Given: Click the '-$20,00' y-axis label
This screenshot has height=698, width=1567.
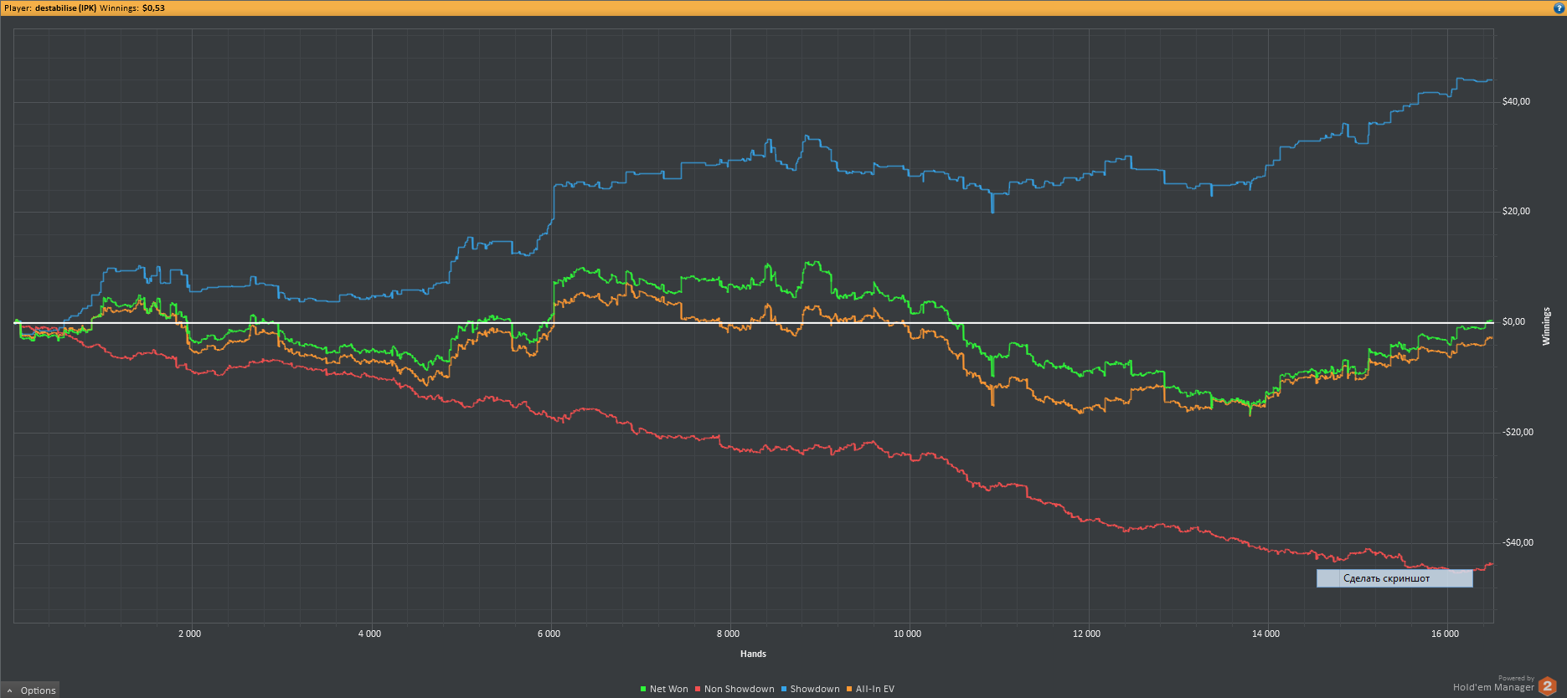Looking at the screenshot, I should [1518, 432].
